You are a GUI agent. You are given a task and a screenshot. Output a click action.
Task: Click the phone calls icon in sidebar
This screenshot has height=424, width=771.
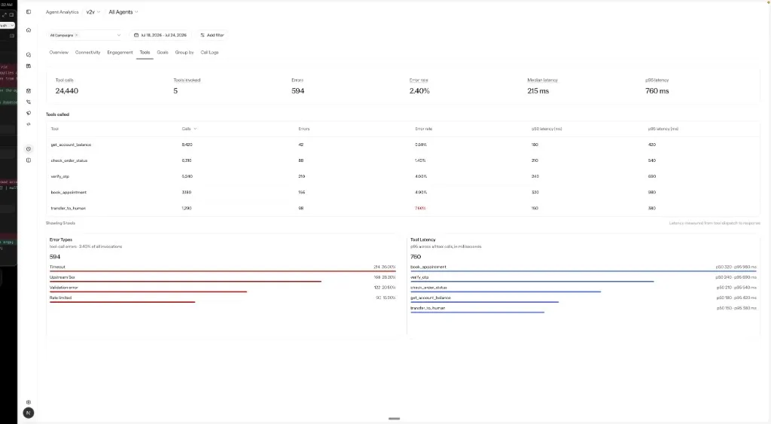(29, 102)
